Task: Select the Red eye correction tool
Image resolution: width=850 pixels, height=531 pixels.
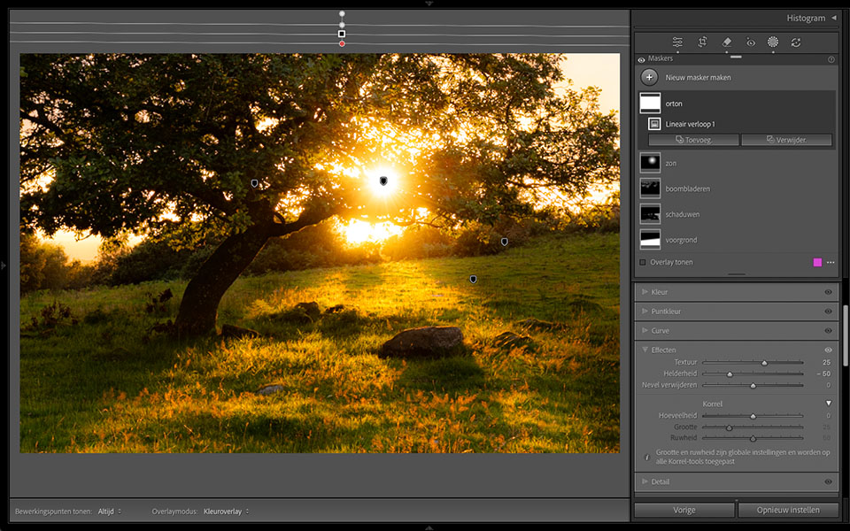Action: pyautogui.click(x=751, y=42)
